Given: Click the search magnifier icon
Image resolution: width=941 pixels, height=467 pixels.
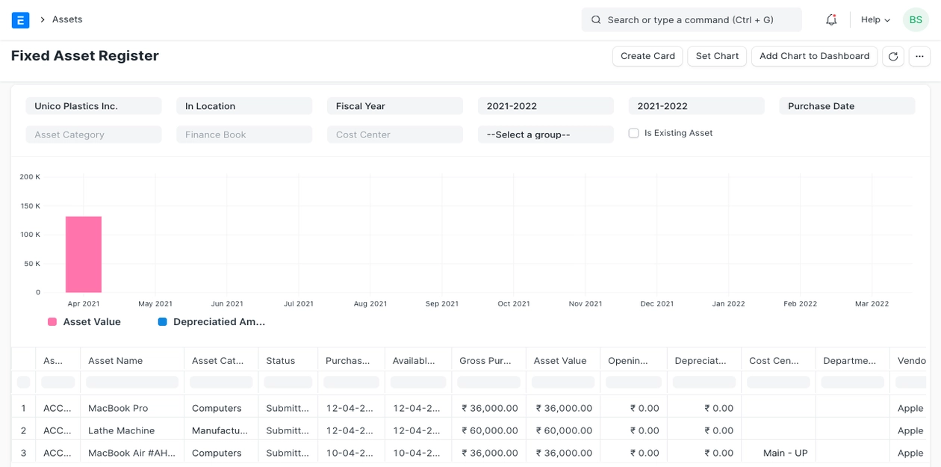Looking at the screenshot, I should (596, 20).
